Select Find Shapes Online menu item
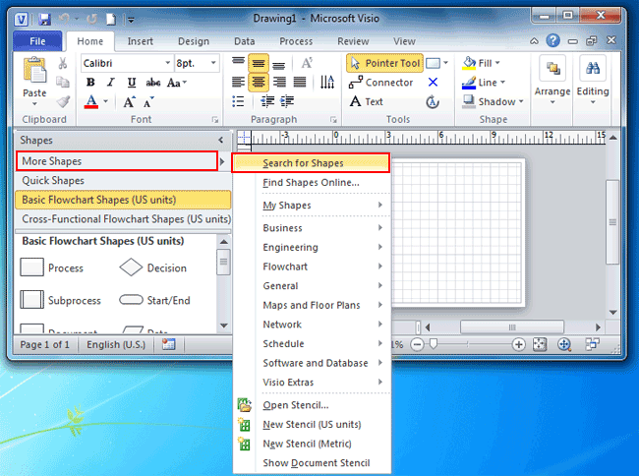 (x=311, y=183)
